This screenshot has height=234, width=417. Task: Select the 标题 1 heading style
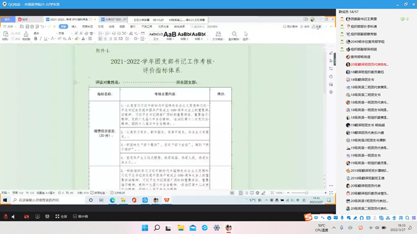[170, 35]
